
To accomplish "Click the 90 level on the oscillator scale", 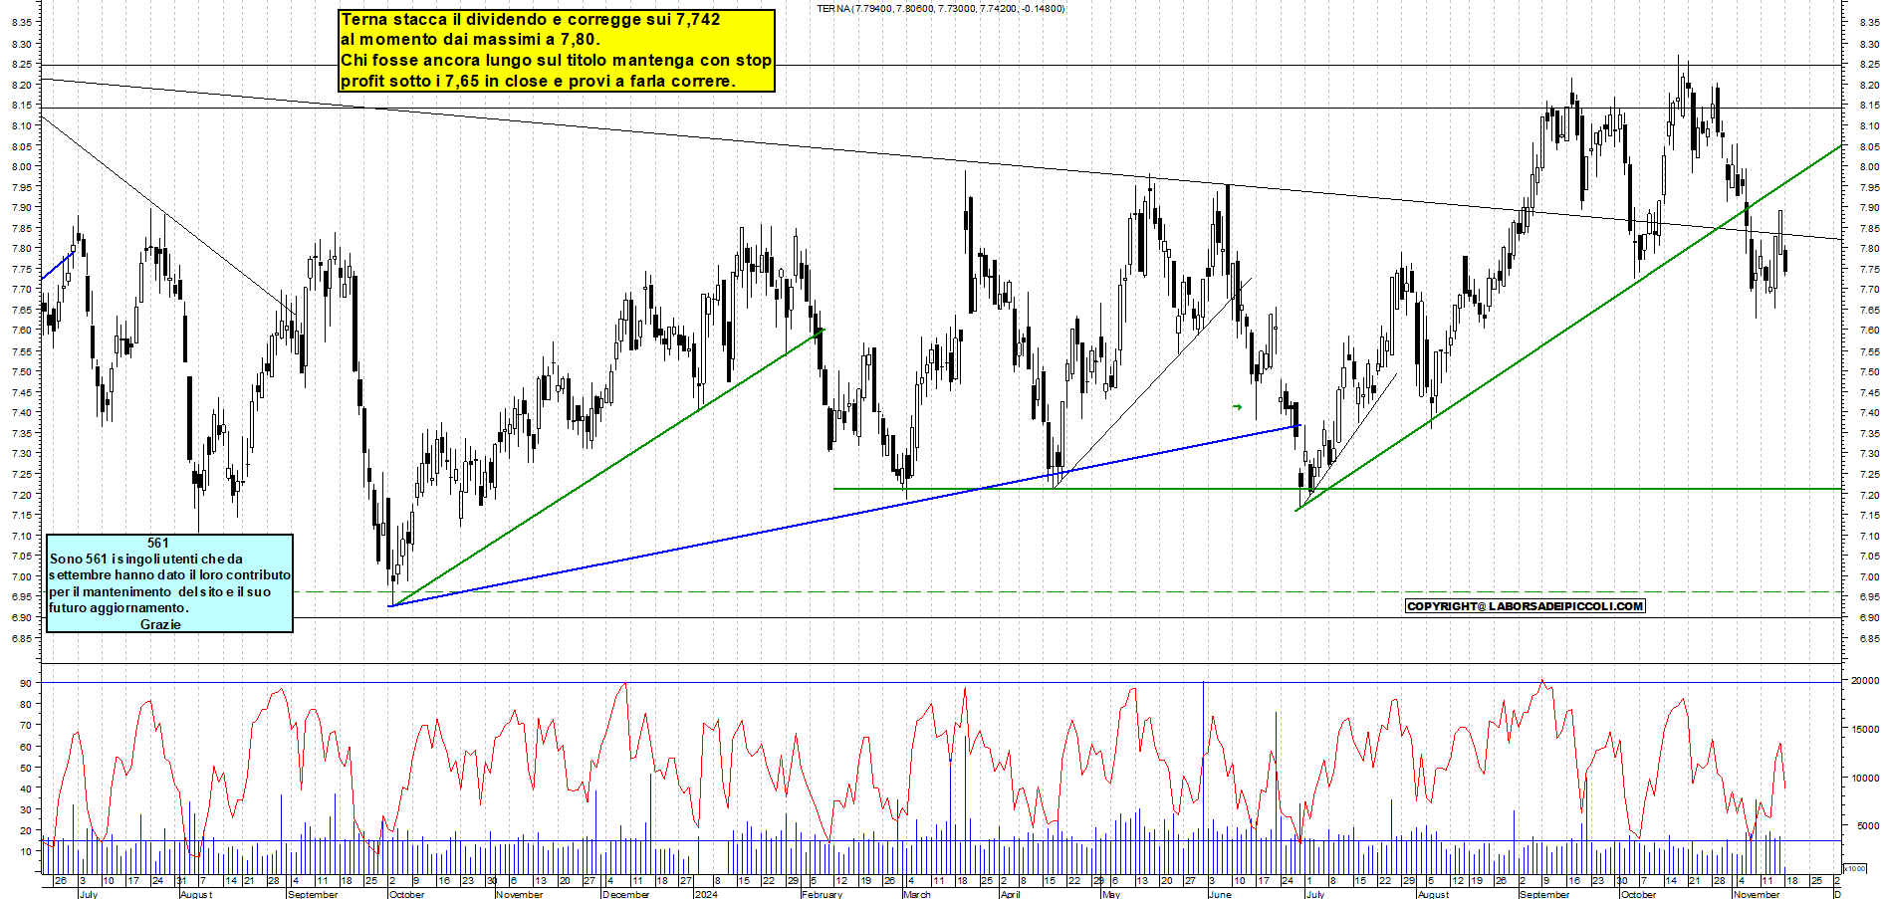I will pyautogui.click(x=26, y=683).
